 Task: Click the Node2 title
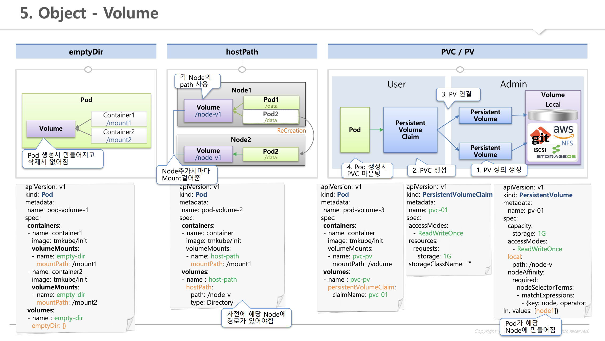point(241,139)
